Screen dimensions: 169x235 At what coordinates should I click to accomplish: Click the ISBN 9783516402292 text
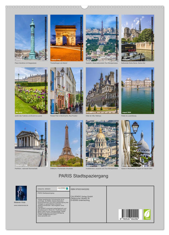[x=80, y=189]
